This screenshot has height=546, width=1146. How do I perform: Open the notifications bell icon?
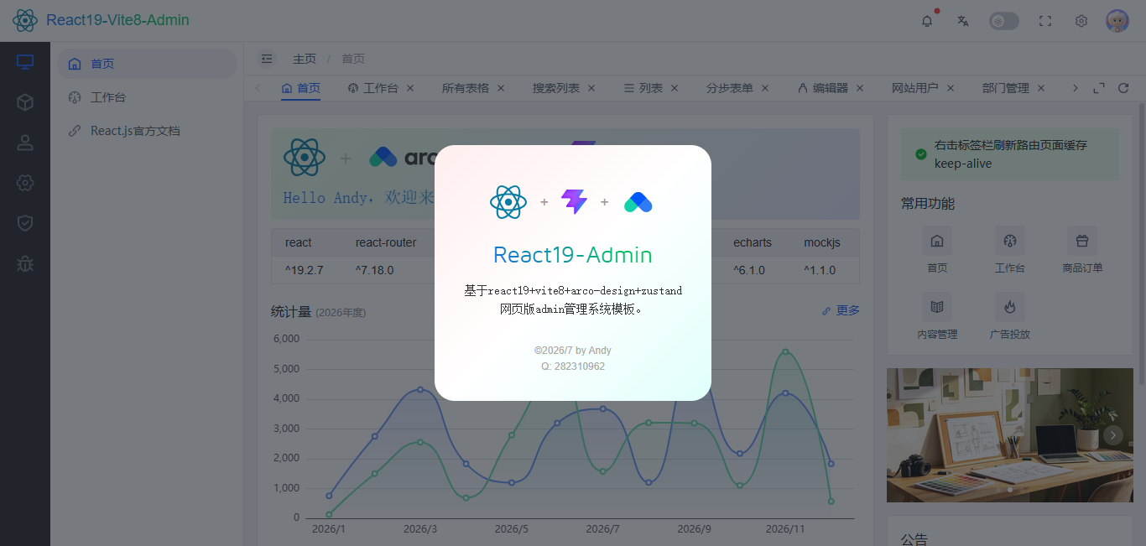(x=927, y=21)
